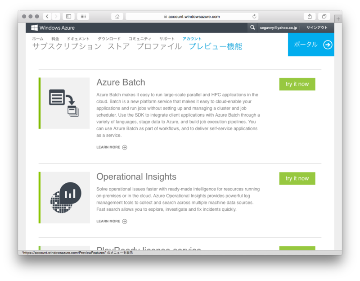
Task: Switch to the サブスクリプション tab
Action: coord(67,46)
